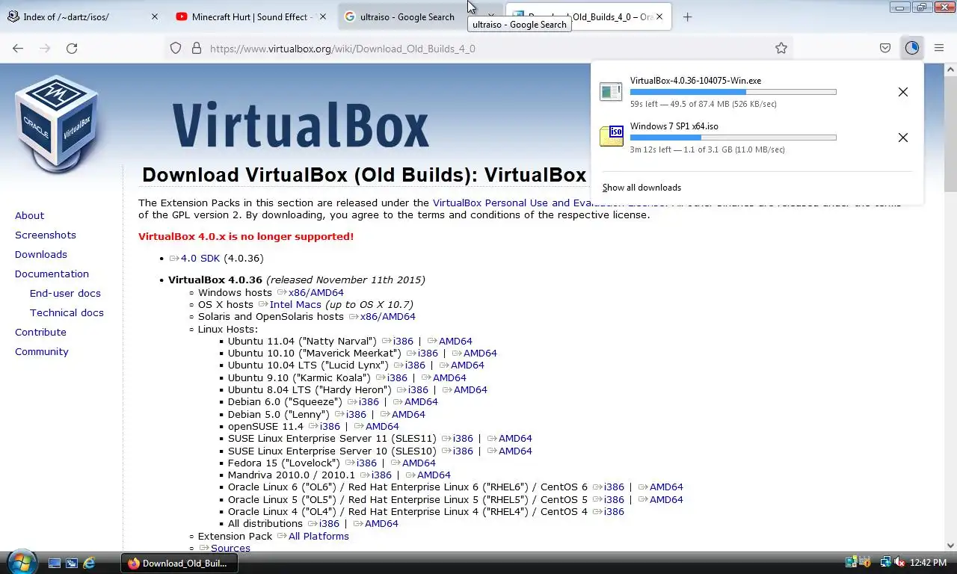Download Ubuntu 10.10 Maverick Meerkat AMD64

pos(480,353)
